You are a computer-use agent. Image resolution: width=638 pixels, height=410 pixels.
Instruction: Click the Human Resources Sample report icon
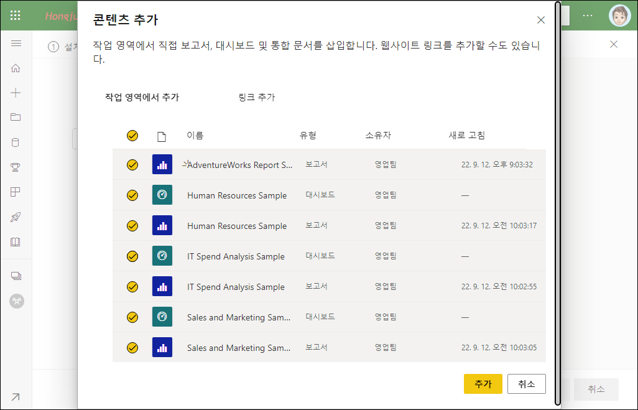click(x=162, y=226)
